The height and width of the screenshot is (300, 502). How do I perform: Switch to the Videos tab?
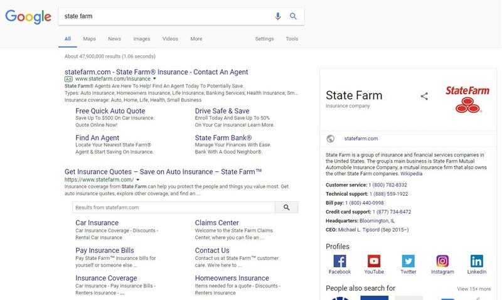pyautogui.click(x=170, y=39)
